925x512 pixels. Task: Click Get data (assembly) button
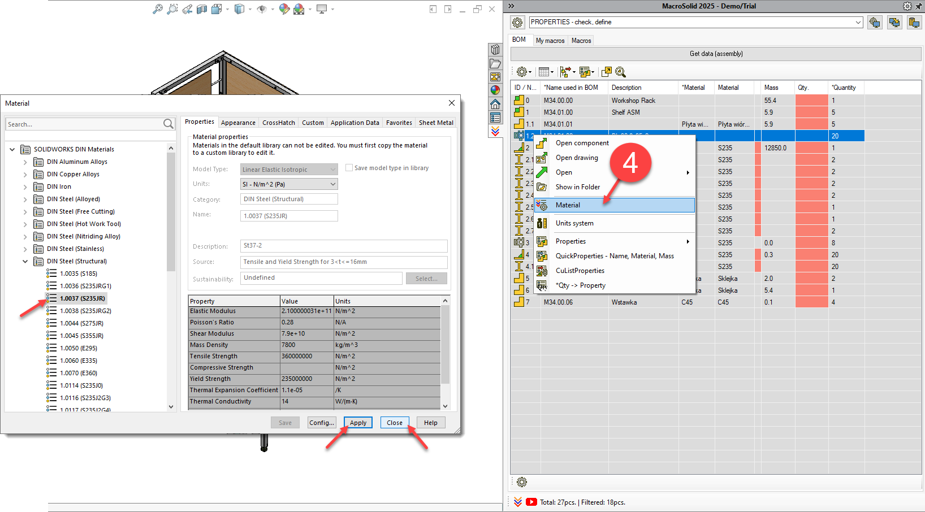click(716, 54)
